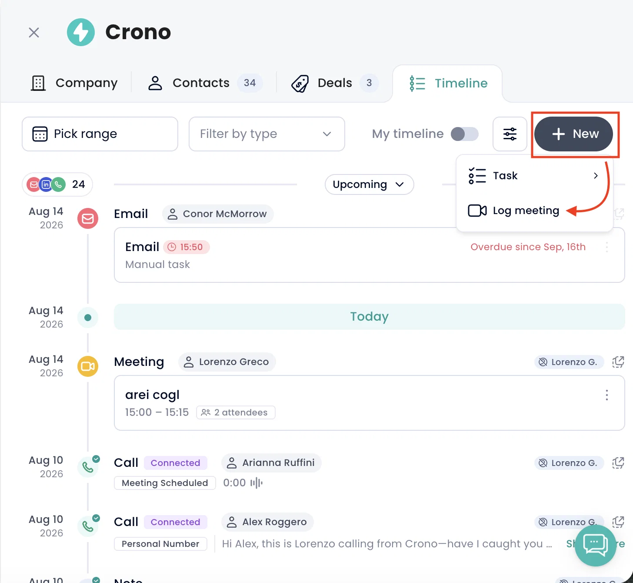Open Arianna Ruffini call external link icon

click(x=618, y=463)
